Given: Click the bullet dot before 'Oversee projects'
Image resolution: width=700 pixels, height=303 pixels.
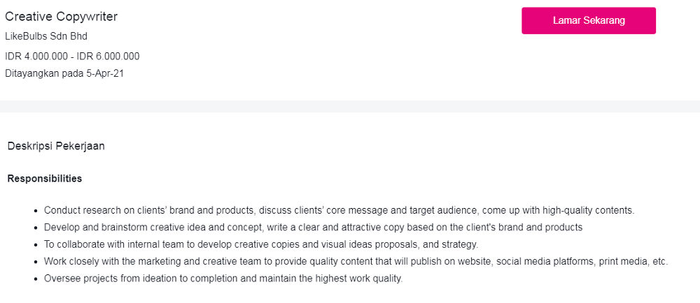Looking at the screenshot, I should pos(36,280).
